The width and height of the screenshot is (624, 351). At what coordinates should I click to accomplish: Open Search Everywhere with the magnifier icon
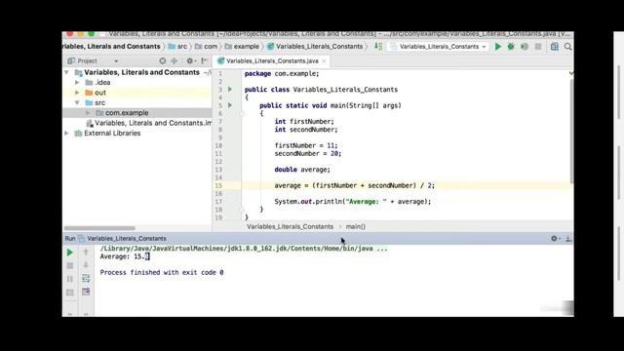coord(567,47)
